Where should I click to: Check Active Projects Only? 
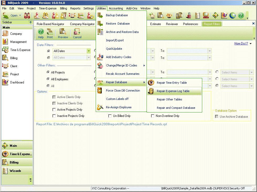54,110
